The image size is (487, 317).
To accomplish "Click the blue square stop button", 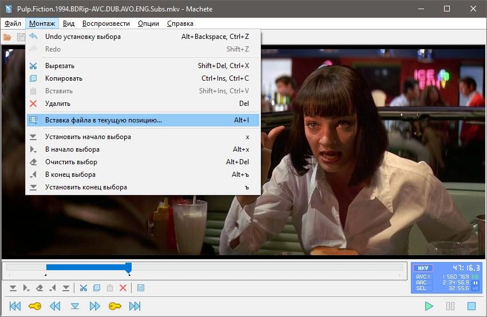I will (472, 306).
